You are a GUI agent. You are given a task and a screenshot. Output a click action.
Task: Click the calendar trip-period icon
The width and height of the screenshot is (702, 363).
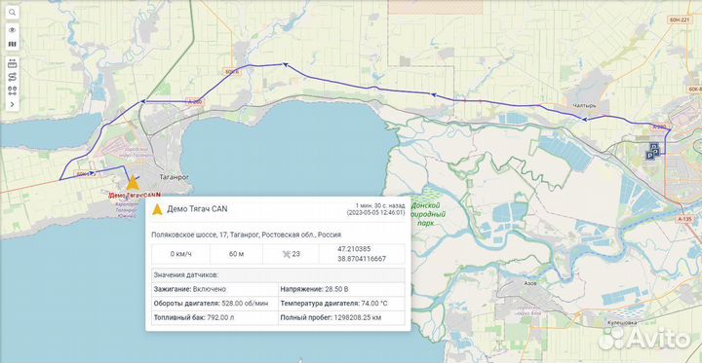point(12,63)
